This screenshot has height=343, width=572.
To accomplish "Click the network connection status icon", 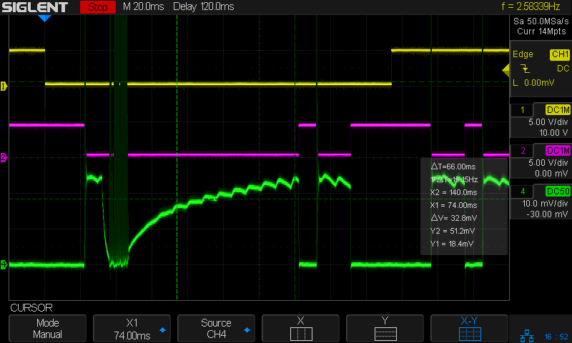I will click(x=525, y=334).
